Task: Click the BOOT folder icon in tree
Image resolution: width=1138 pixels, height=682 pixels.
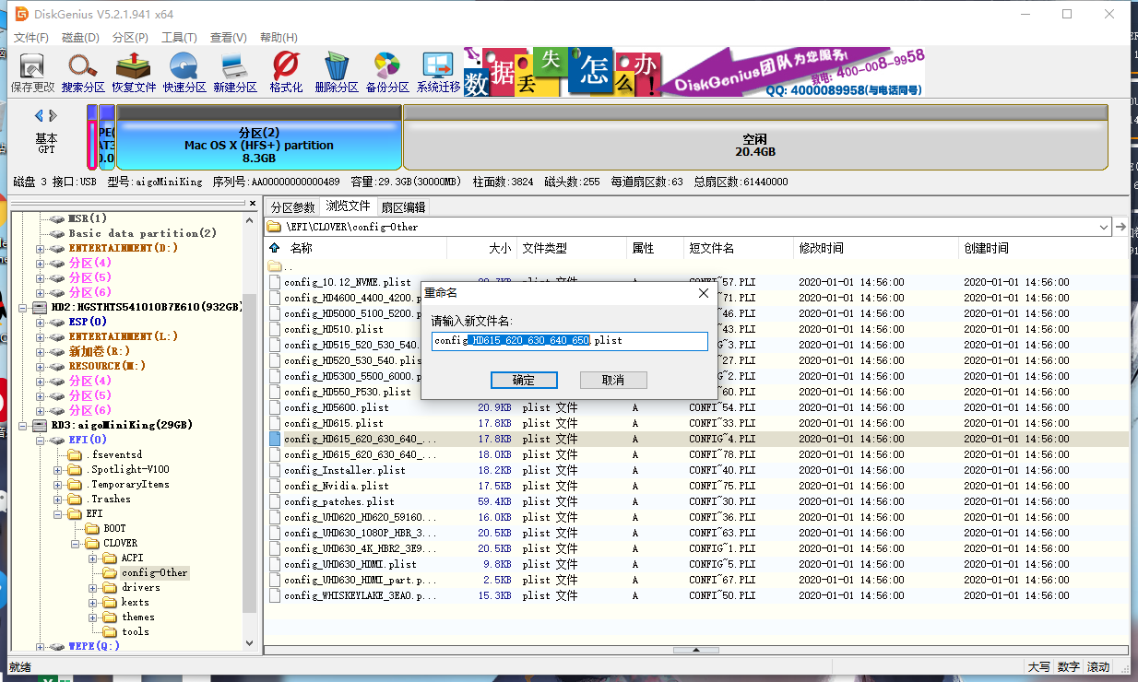Action: (x=91, y=528)
